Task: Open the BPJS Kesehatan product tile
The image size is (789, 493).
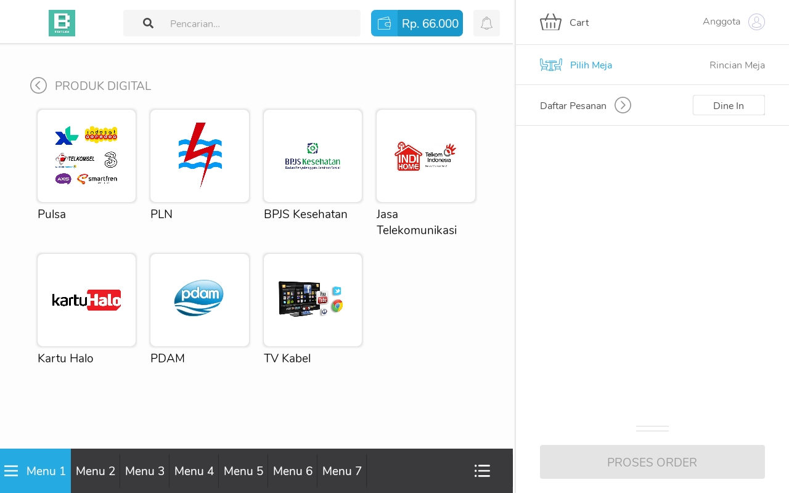Action: (313, 156)
